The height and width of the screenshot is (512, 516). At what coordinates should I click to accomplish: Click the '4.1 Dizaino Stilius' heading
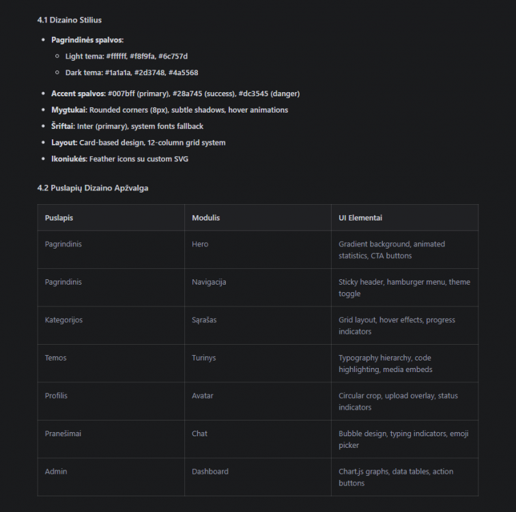pyautogui.click(x=70, y=20)
